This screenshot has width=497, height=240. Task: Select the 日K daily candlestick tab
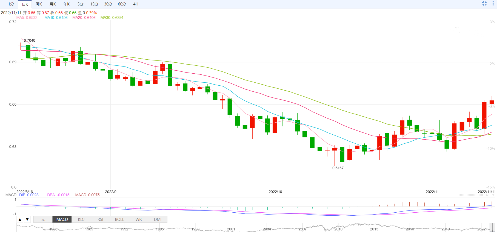point(25,4)
